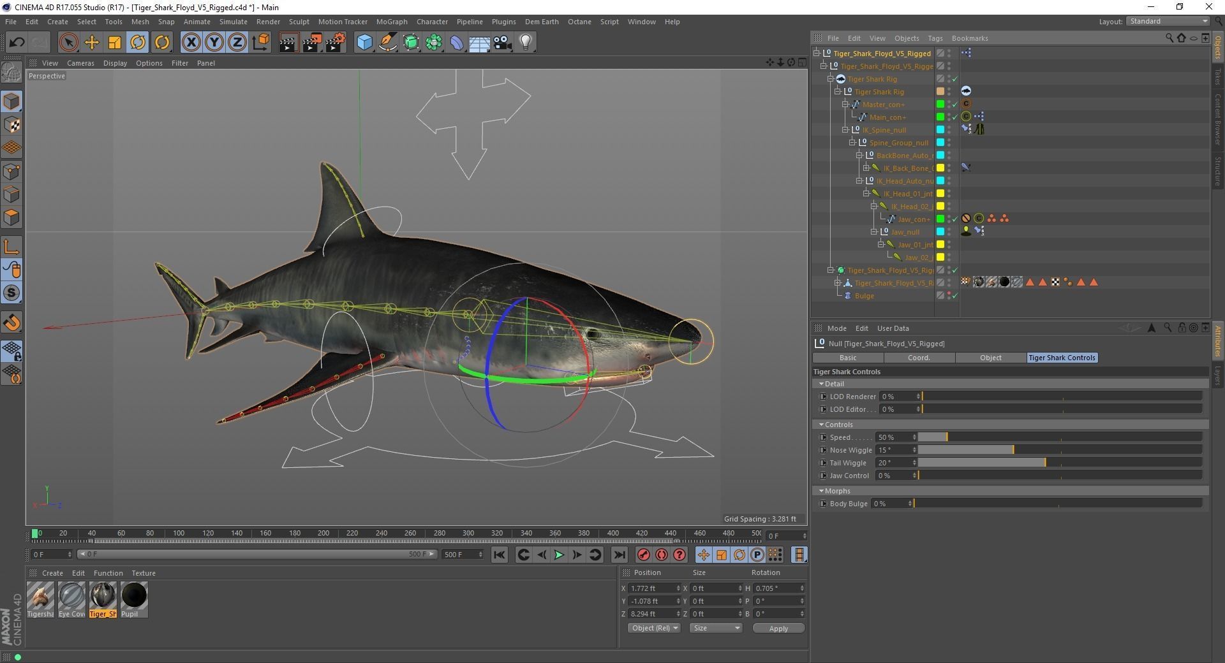Adjust the Tail Wiggle slider

coord(1060,463)
